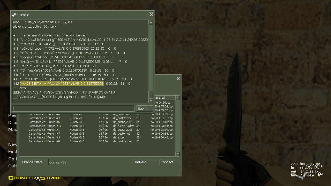Viewport: 331px width, 186px height.
Task: Click the console scrollbar up arrow
Action: click(x=151, y=22)
